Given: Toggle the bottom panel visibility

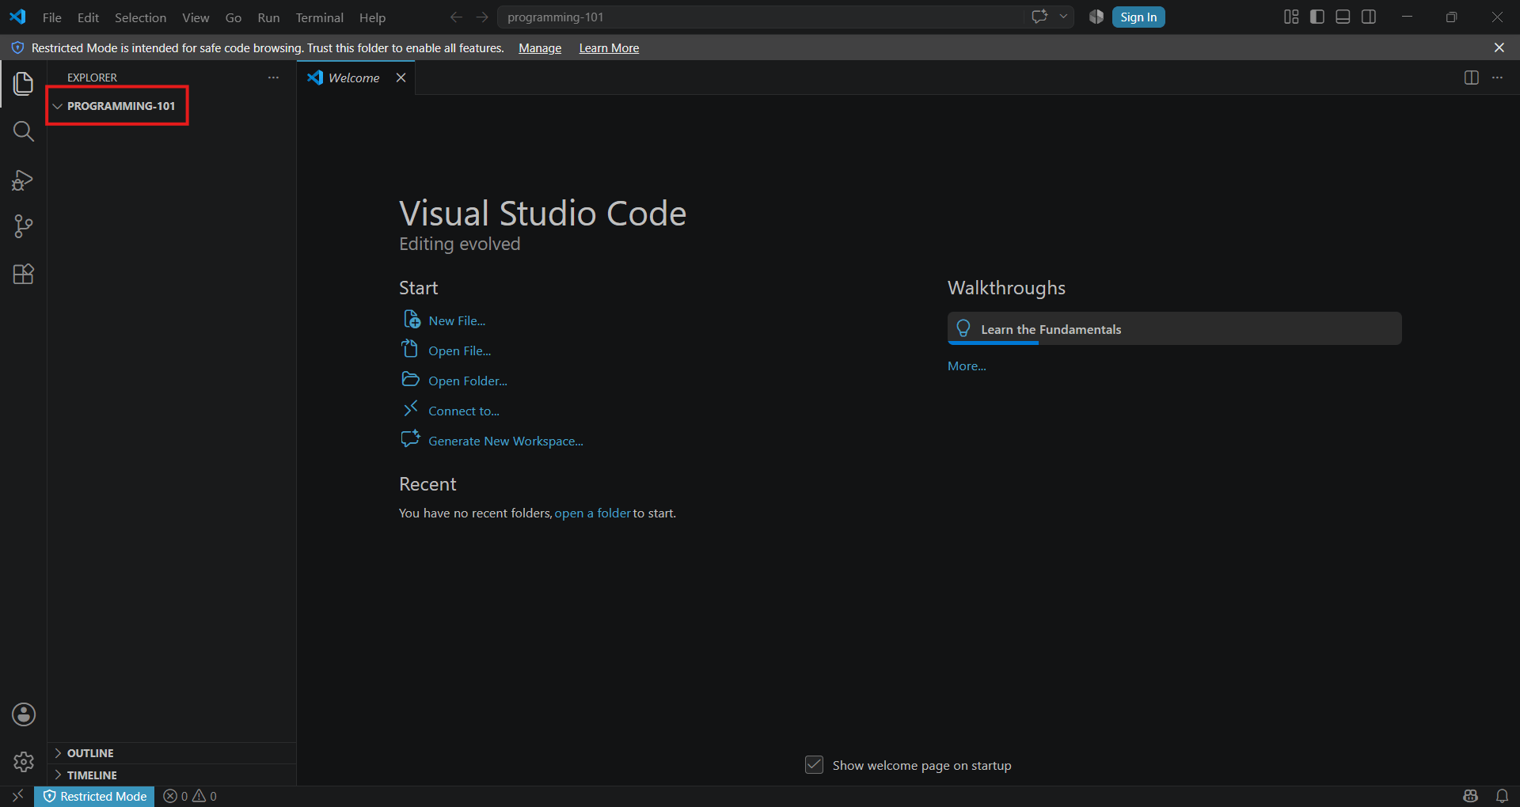Looking at the screenshot, I should coord(1343,17).
